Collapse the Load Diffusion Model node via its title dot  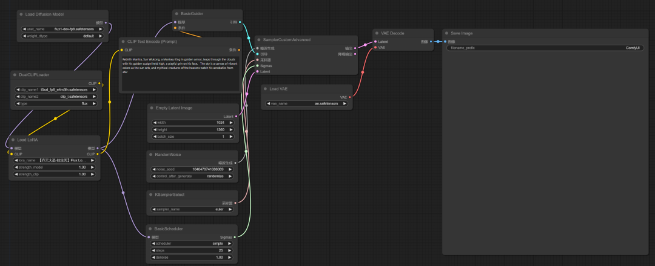click(x=21, y=14)
